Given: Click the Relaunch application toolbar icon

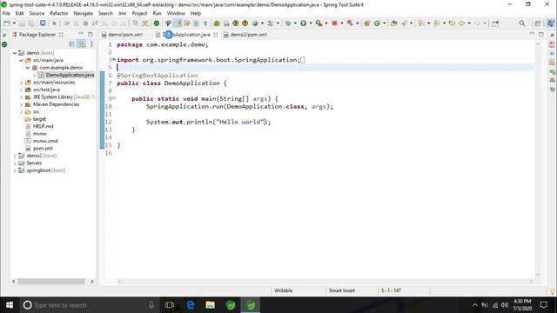Looking at the screenshot, I should pos(350,23).
